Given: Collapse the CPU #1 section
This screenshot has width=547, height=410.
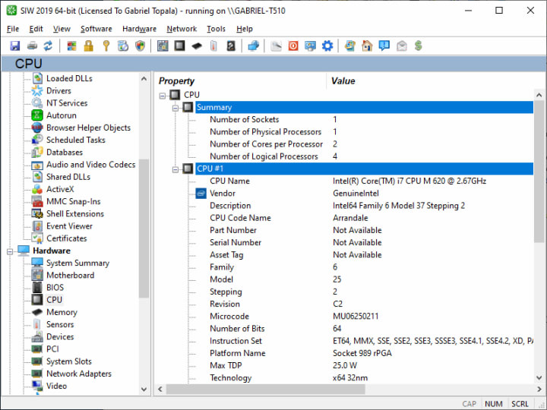Looking at the screenshot, I should [175, 169].
